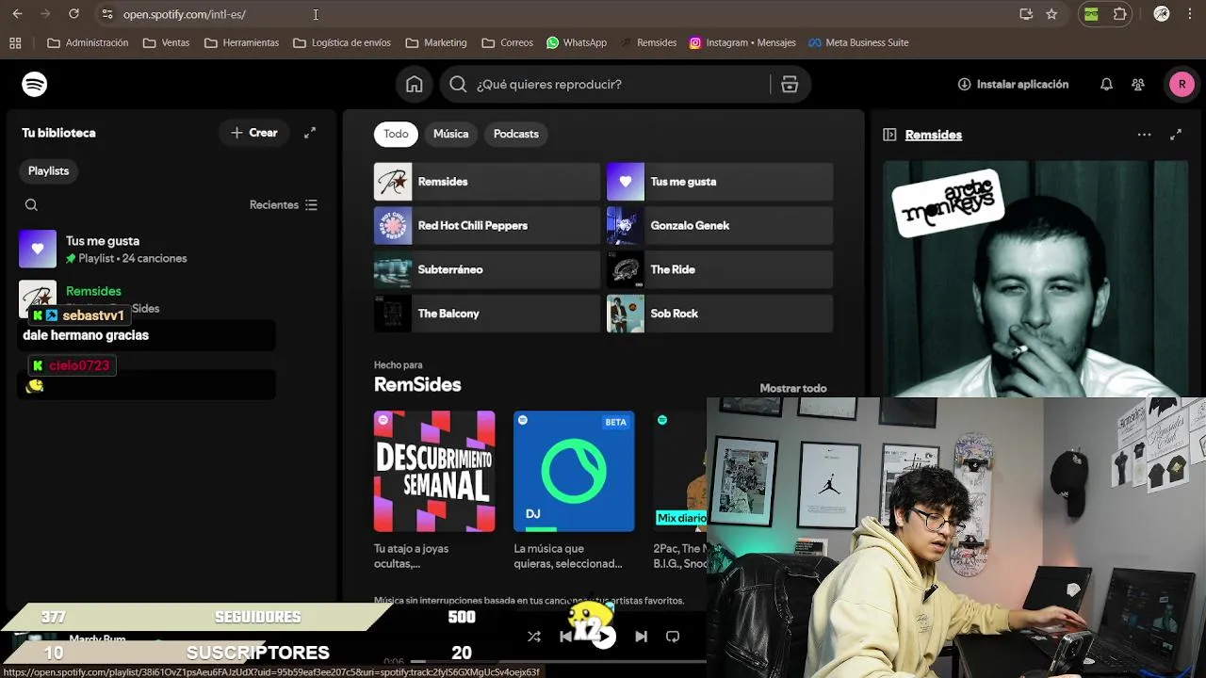Open Marketing bookmarks folder
This screenshot has width=1206, height=678.
(436, 42)
